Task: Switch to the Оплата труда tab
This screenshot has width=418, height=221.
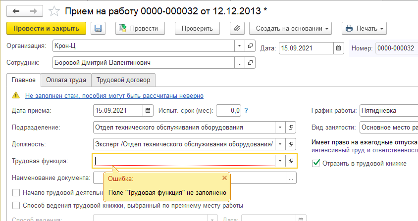Action: click(66, 80)
